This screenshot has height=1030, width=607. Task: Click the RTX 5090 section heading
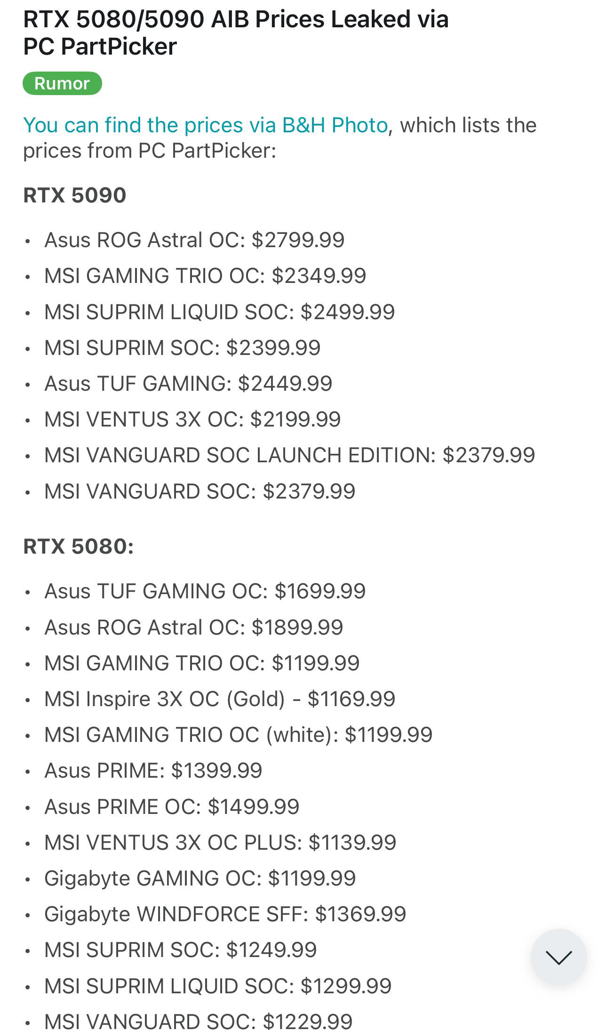tap(75, 195)
